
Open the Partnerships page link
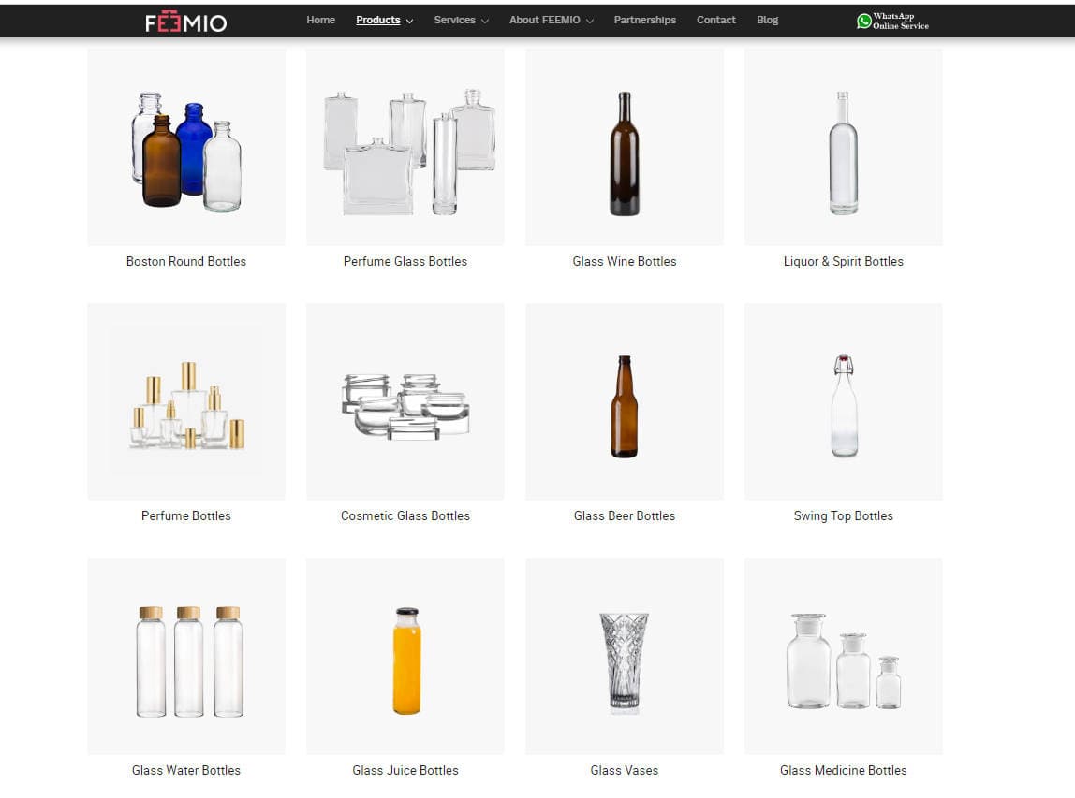(644, 20)
